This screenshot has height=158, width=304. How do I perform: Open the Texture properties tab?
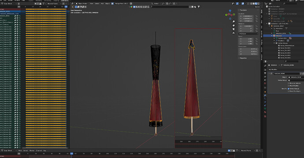265,116
